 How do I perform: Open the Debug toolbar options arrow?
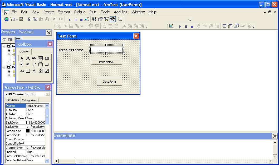(253, 27)
